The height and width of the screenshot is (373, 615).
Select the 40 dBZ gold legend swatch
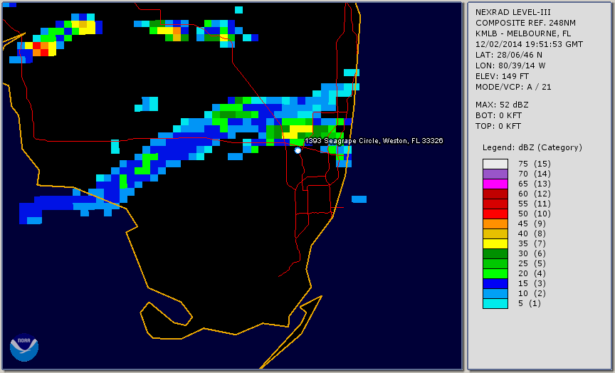coord(495,233)
